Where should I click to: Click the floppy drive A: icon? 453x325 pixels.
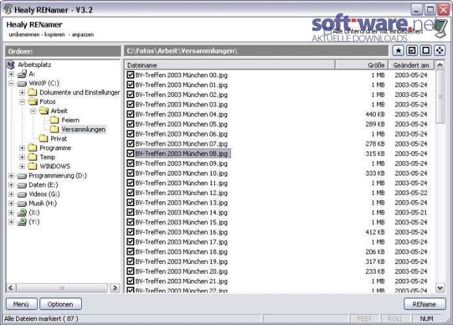click(x=22, y=74)
